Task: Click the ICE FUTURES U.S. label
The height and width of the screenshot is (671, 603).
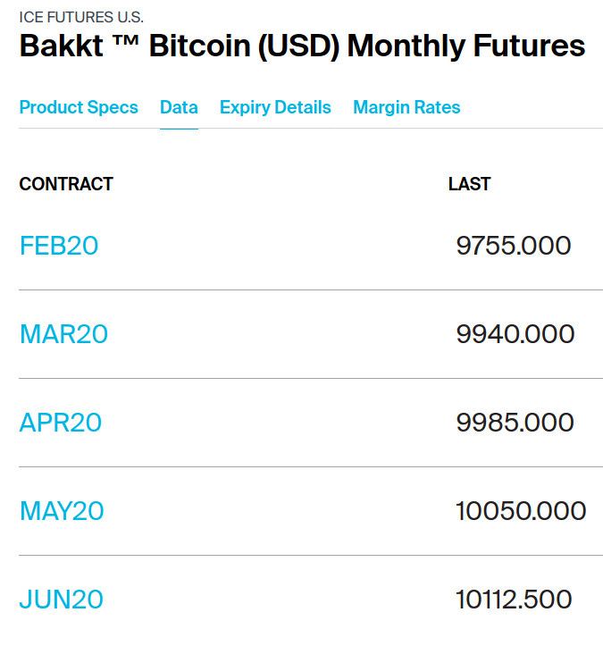Action: [81, 17]
